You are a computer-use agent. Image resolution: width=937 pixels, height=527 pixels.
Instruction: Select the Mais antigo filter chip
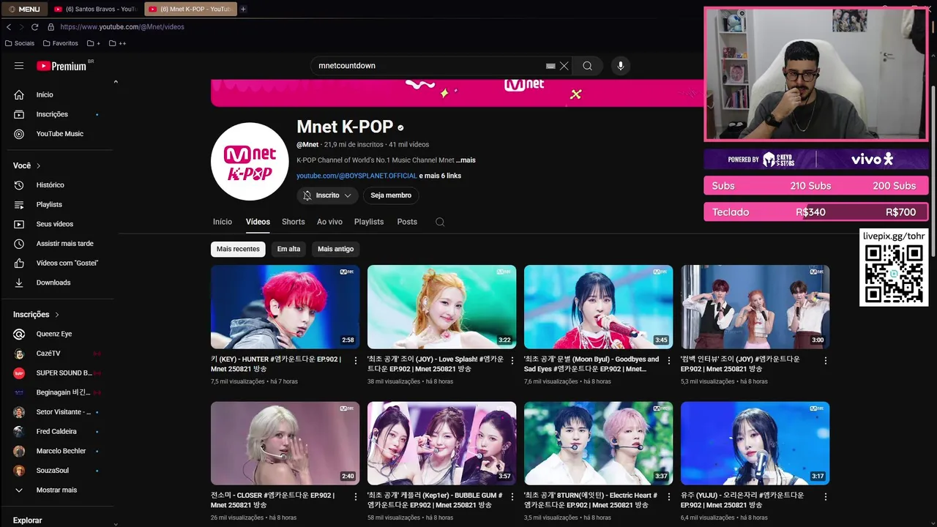[x=335, y=249]
